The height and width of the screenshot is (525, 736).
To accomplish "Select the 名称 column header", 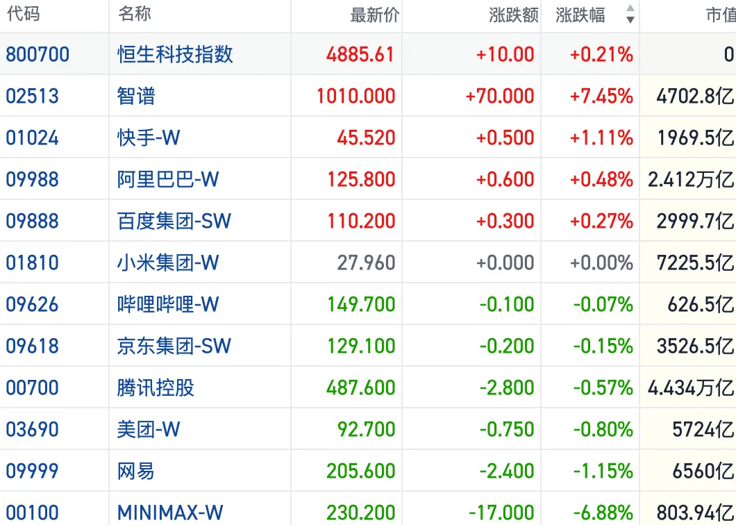I will (x=135, y=14).
